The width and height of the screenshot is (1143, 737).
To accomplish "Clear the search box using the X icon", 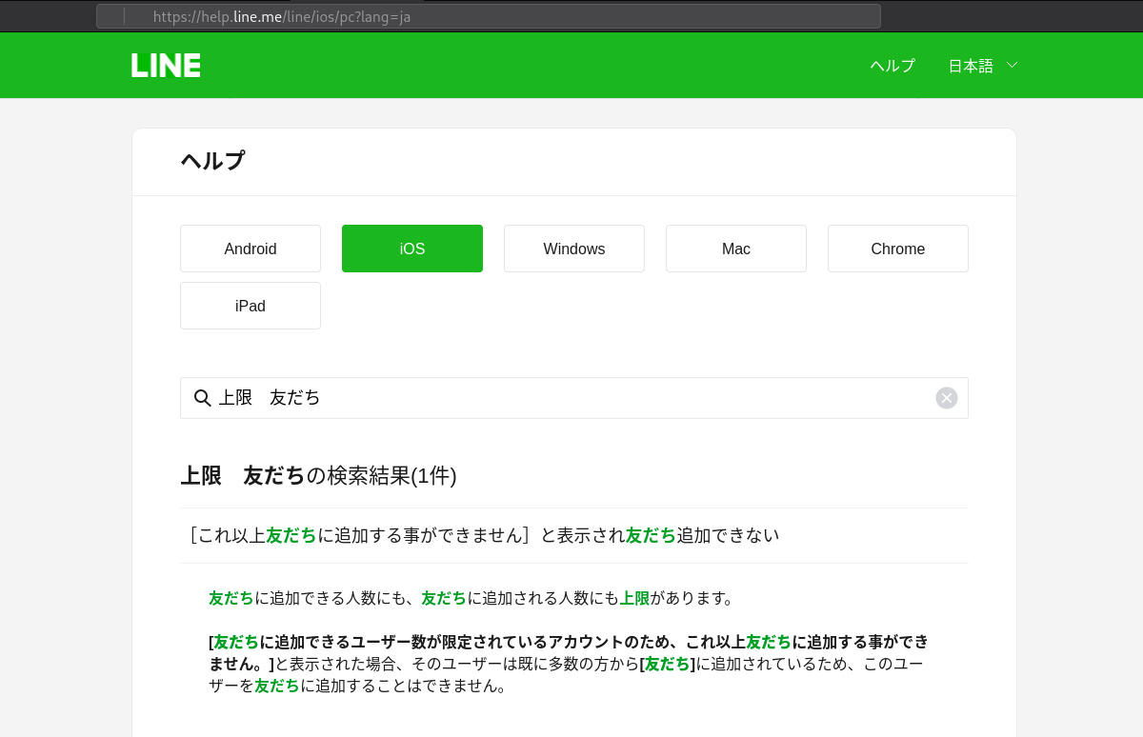I will pyautogui.click(x=946, y=397).
